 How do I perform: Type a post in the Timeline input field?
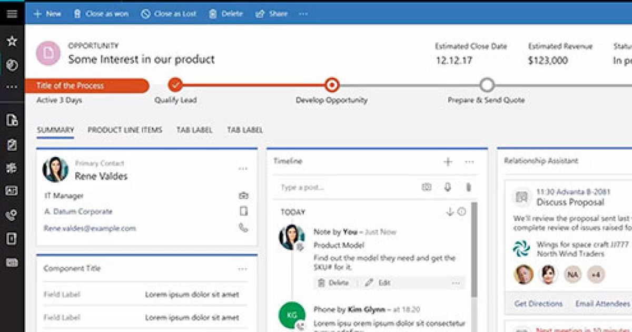coord(342,187)
